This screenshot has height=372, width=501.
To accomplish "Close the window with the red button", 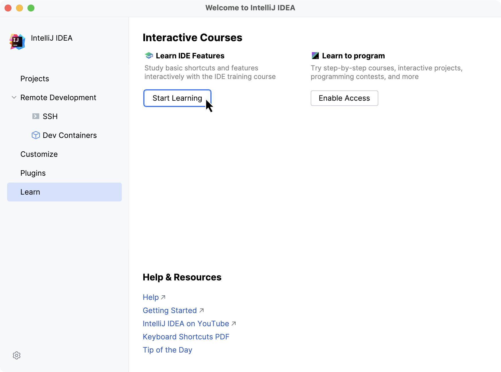I will click(x=8, y=8).
